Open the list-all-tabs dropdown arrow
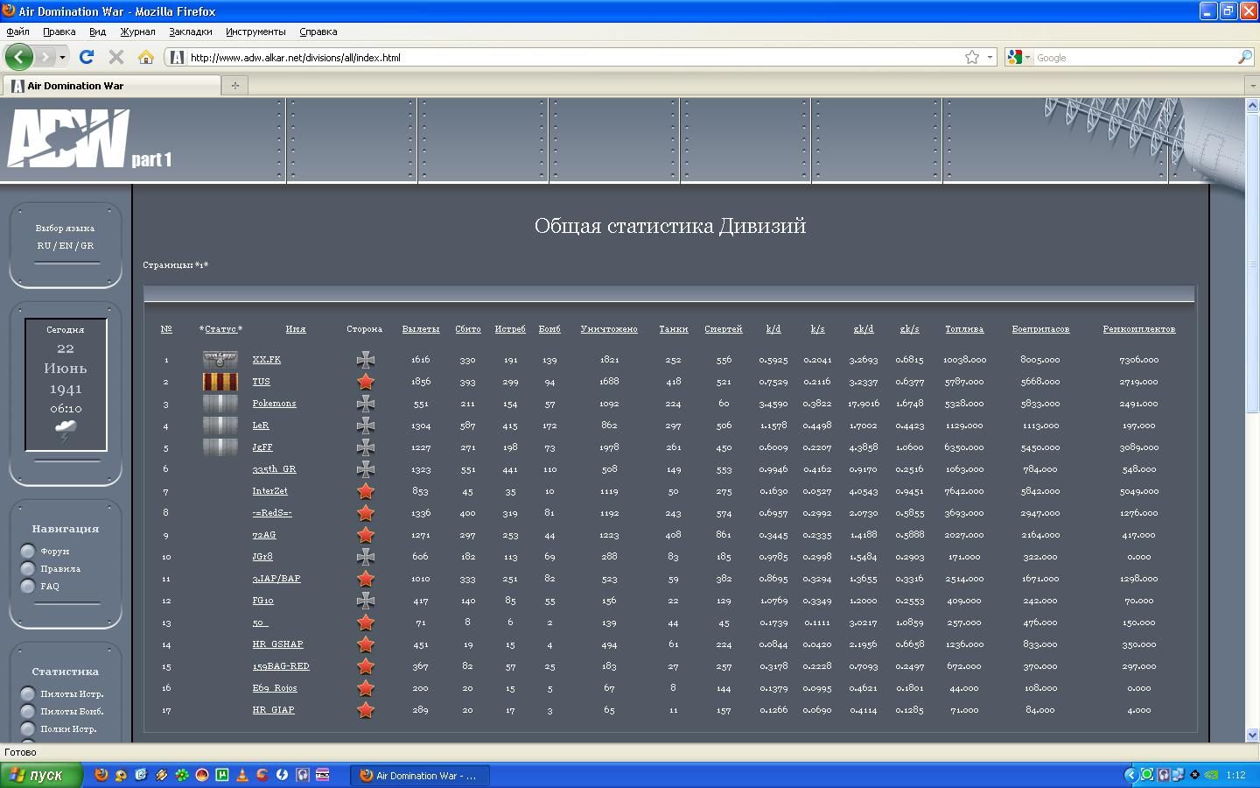Viewport: 1260px width, 788px height. [x=1250, y=85]
